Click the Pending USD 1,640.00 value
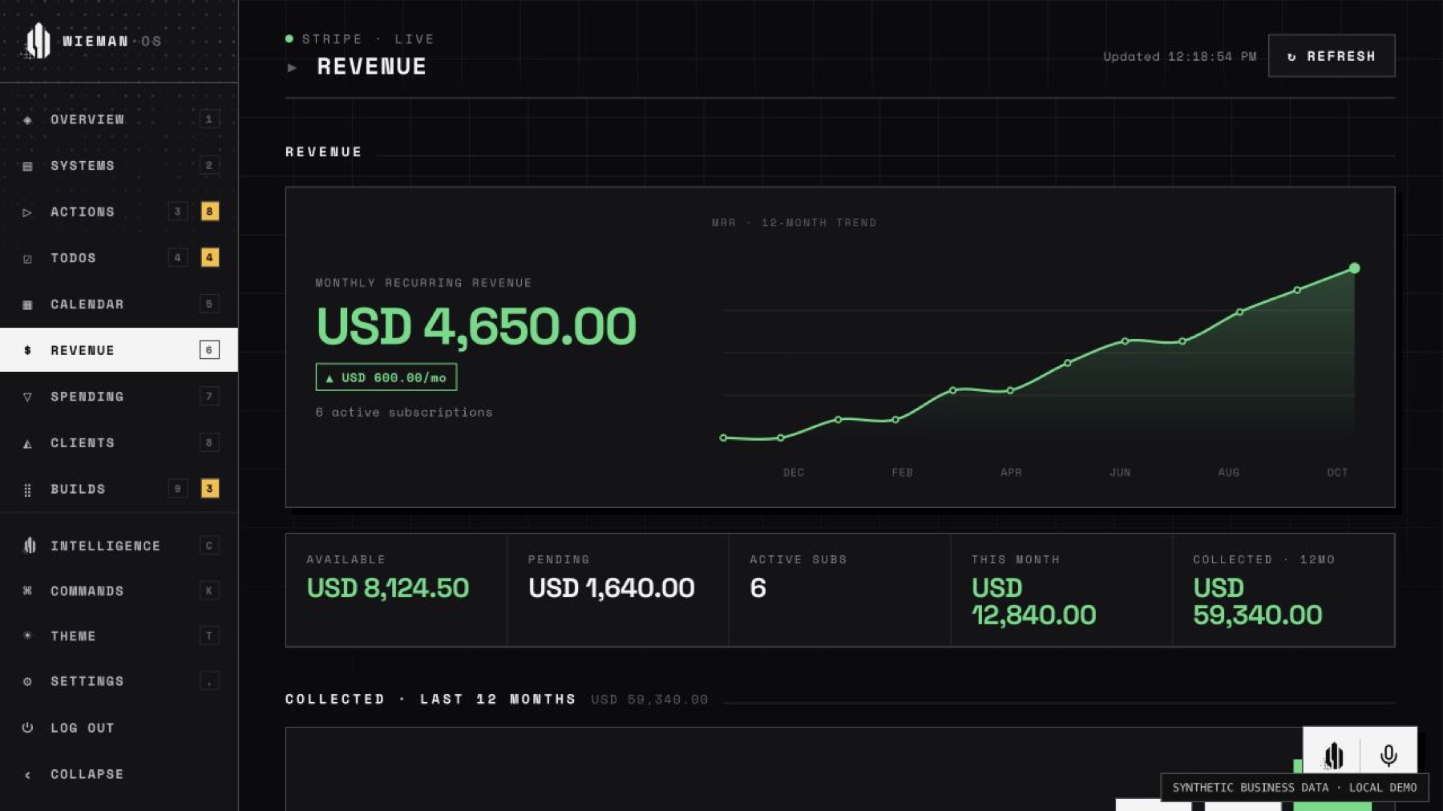This screenshot has height=811, width=1443. point(611,588)
